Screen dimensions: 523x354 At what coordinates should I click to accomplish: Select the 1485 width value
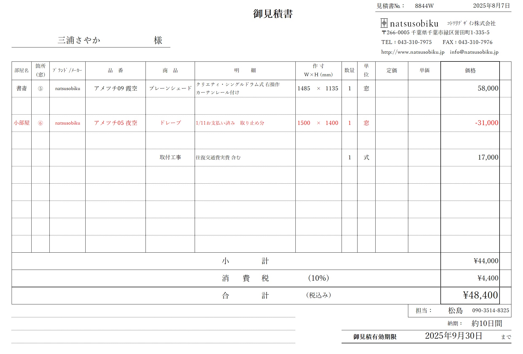[304, 88]
